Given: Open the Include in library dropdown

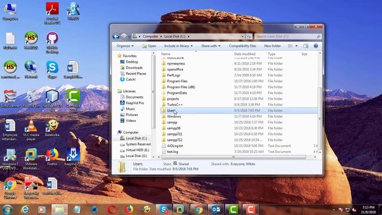Looking at the screenshot, I should [178, 46].
